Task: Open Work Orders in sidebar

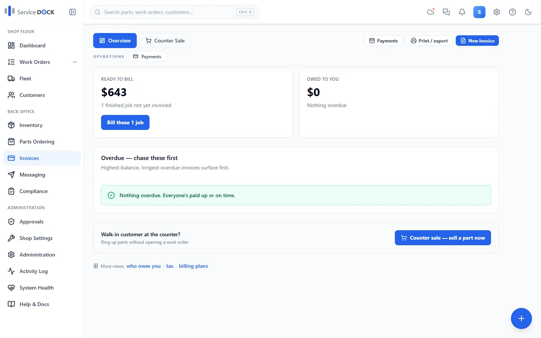Action: click(x=42, y=62)
